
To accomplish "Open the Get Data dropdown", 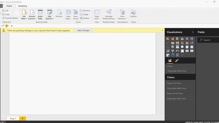I will pyautogui.click(x=24, y=14).
